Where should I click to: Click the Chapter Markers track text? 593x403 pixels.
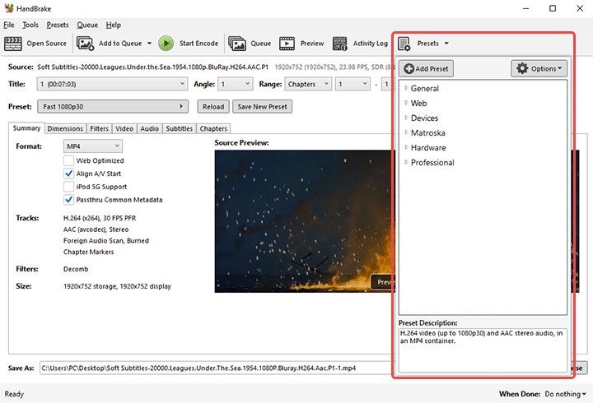coord(88,252)
